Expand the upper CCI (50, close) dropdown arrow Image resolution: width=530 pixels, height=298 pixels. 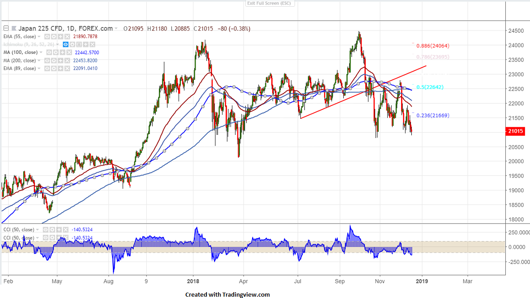[38, 230]
